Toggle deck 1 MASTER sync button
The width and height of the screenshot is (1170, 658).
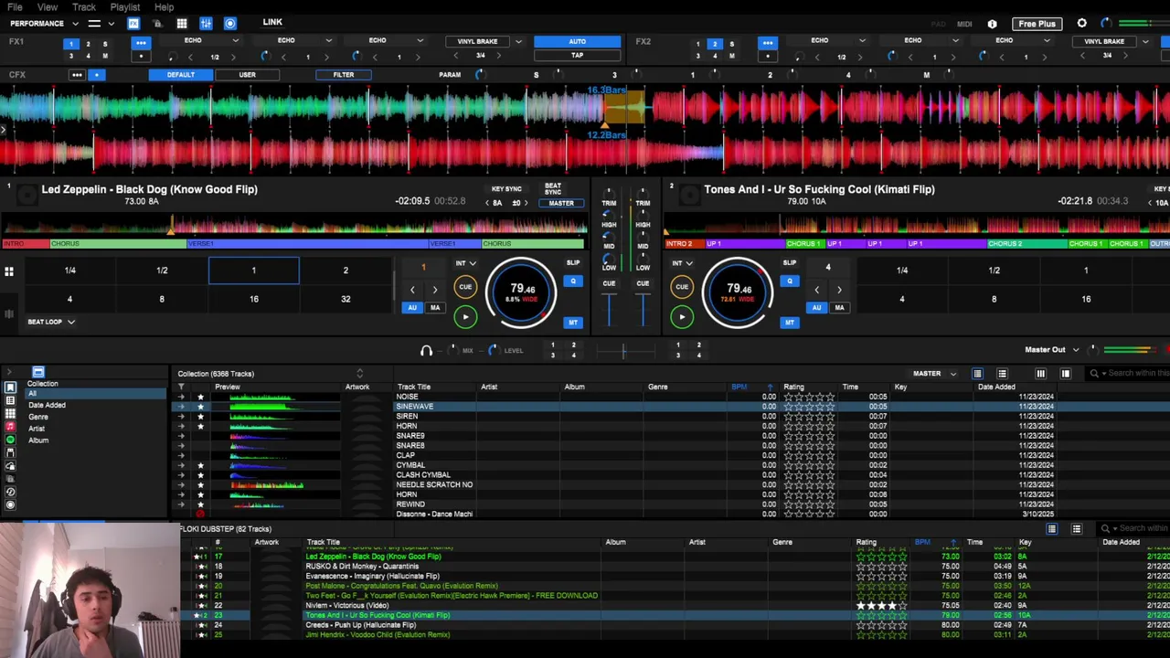pos(561,203)
